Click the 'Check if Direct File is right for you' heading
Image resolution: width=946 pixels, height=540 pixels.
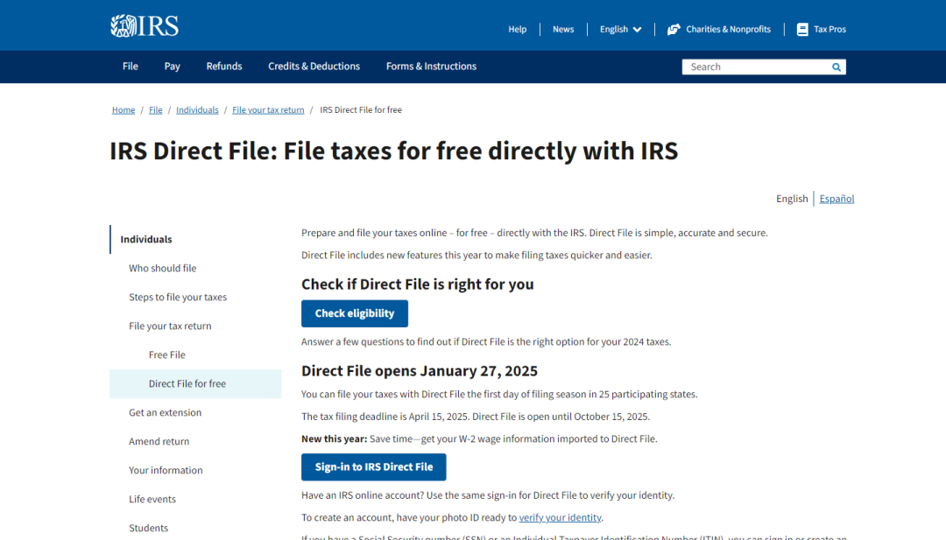pyautogui.click(x=418, y=284)
